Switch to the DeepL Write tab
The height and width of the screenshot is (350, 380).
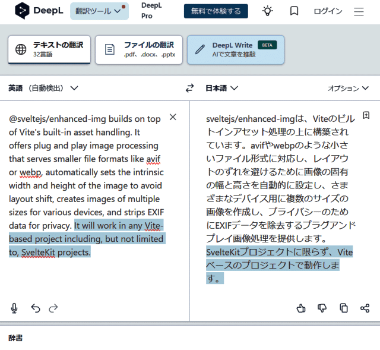tap(236, 50)
